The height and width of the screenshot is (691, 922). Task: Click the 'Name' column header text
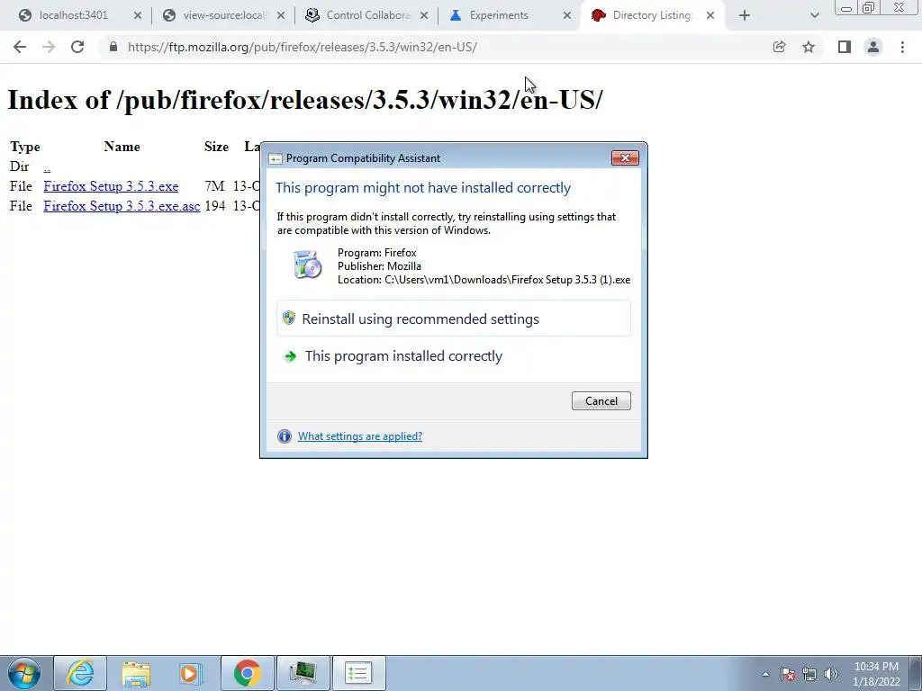(122, 147)
